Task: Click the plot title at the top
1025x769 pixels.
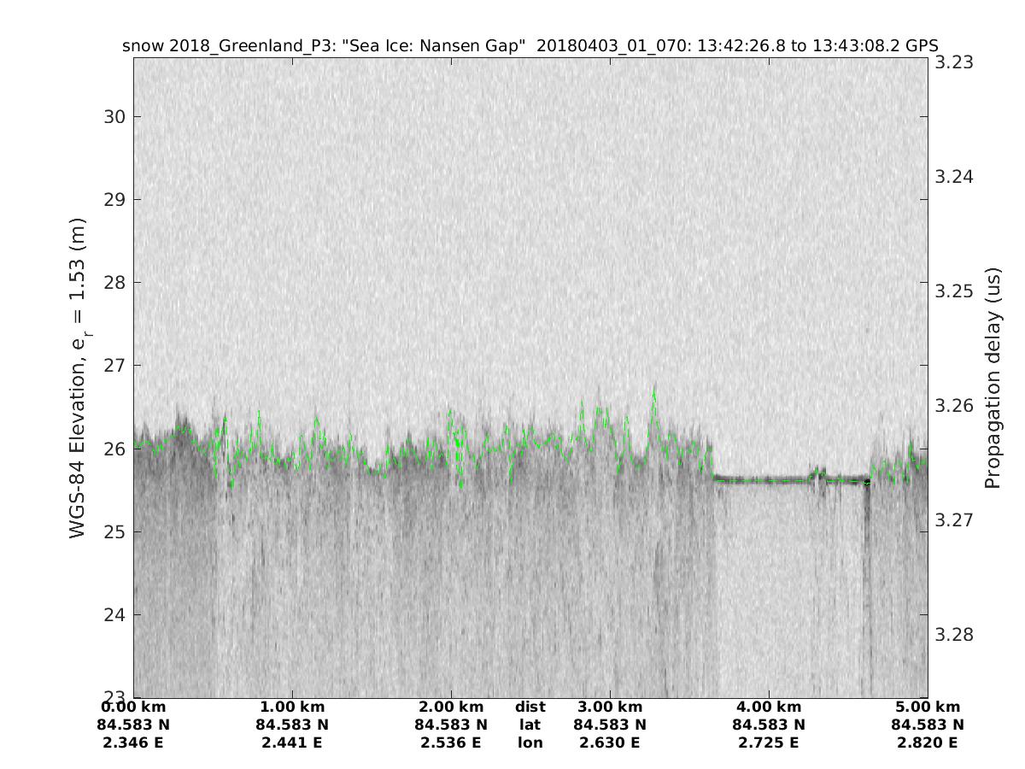Action: 530,45
